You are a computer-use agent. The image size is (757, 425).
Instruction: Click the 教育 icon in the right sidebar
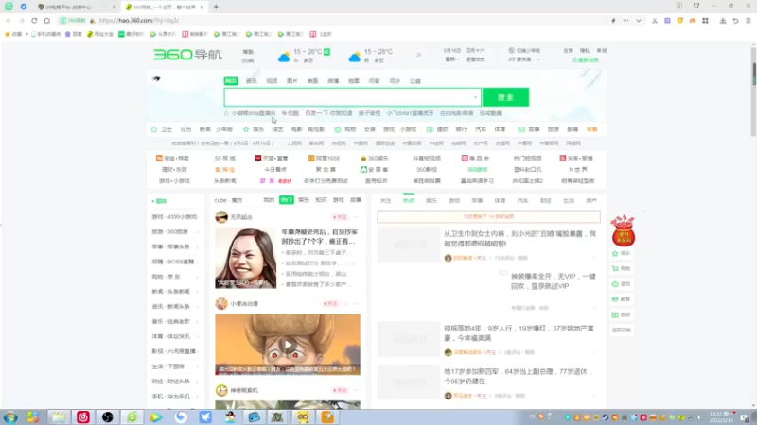615,299
